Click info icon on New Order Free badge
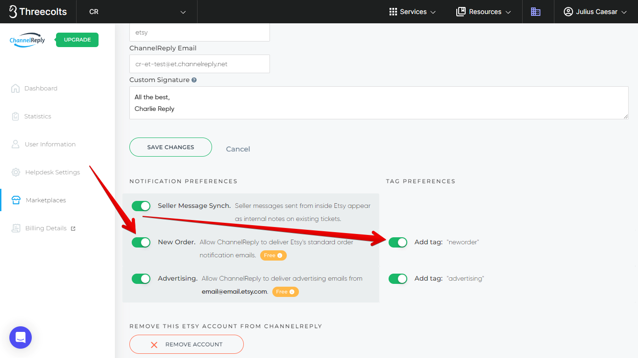Viewport: 638px width, 358px height. point(280,255)
